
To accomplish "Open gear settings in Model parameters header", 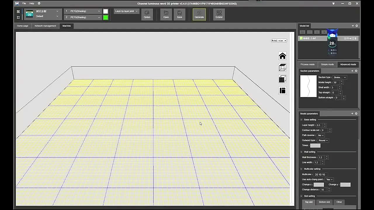I will [x=356, y=113].
